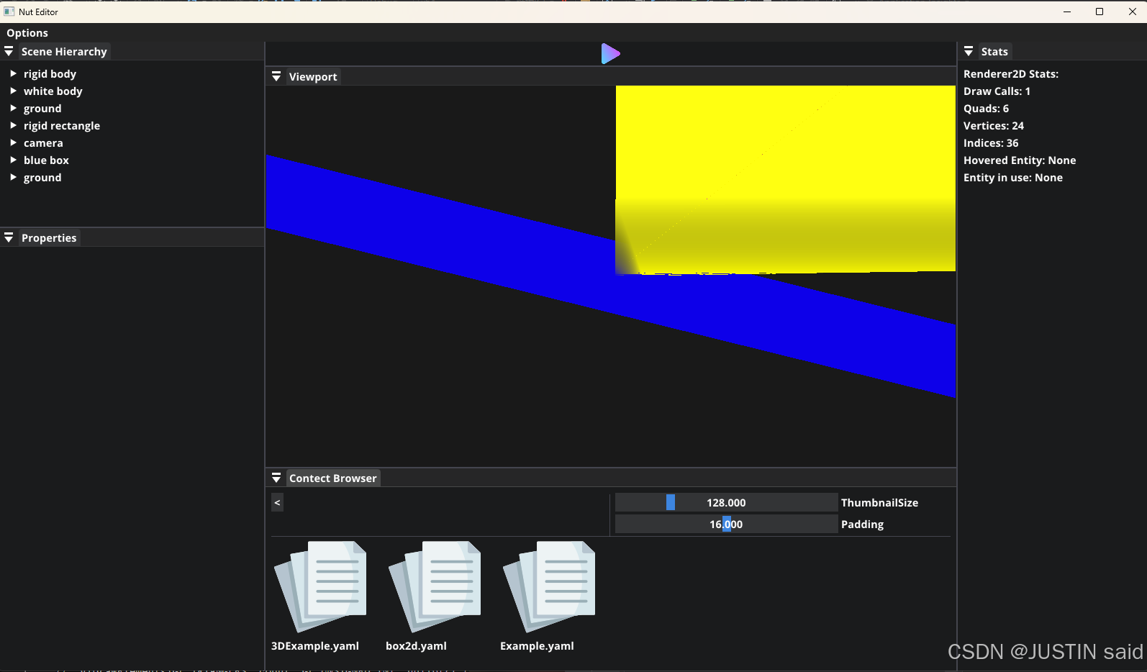Viewport: 1147px width, 672px height.
Task: Open the box2d.yaml file icon
Action: 435,586
